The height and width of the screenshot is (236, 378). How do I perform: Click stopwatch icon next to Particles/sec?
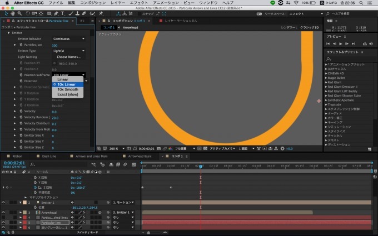(x=21, y=45)
